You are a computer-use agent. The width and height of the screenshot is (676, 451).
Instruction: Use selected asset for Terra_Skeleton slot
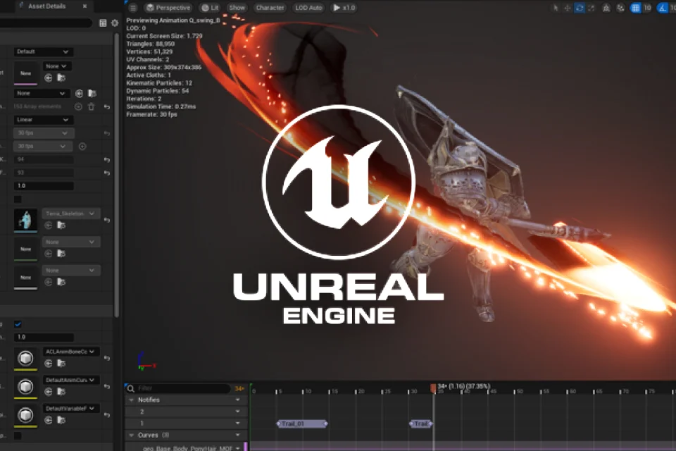click(x=49, y=225)
